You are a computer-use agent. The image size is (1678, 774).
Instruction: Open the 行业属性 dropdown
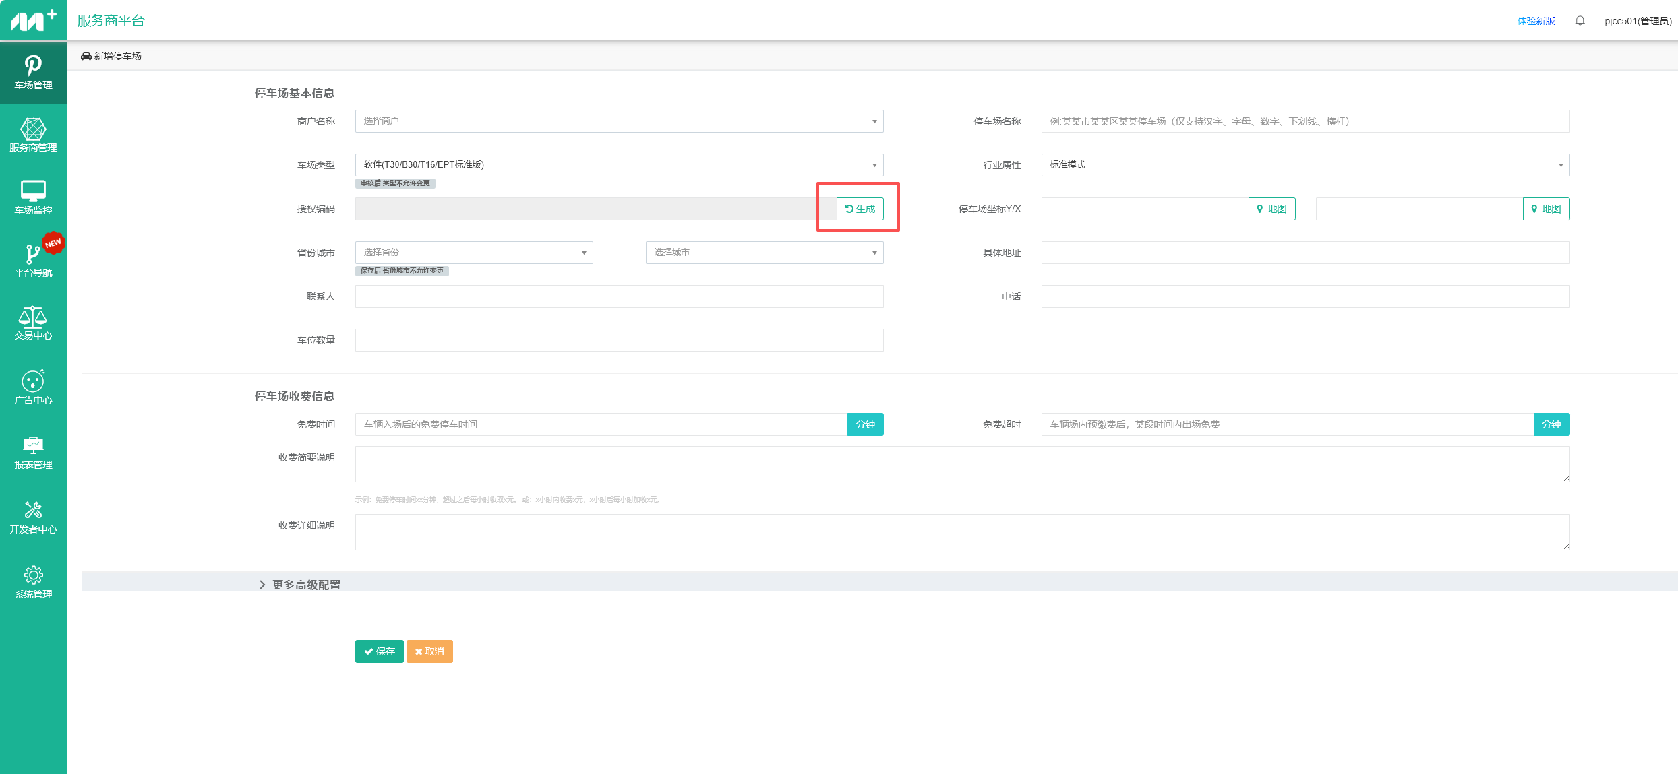[x=1305, y=165]
